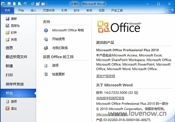Click the 选项 icon in the left sidebar
This screenshot has height=122, width=175.
pos(8,101)
